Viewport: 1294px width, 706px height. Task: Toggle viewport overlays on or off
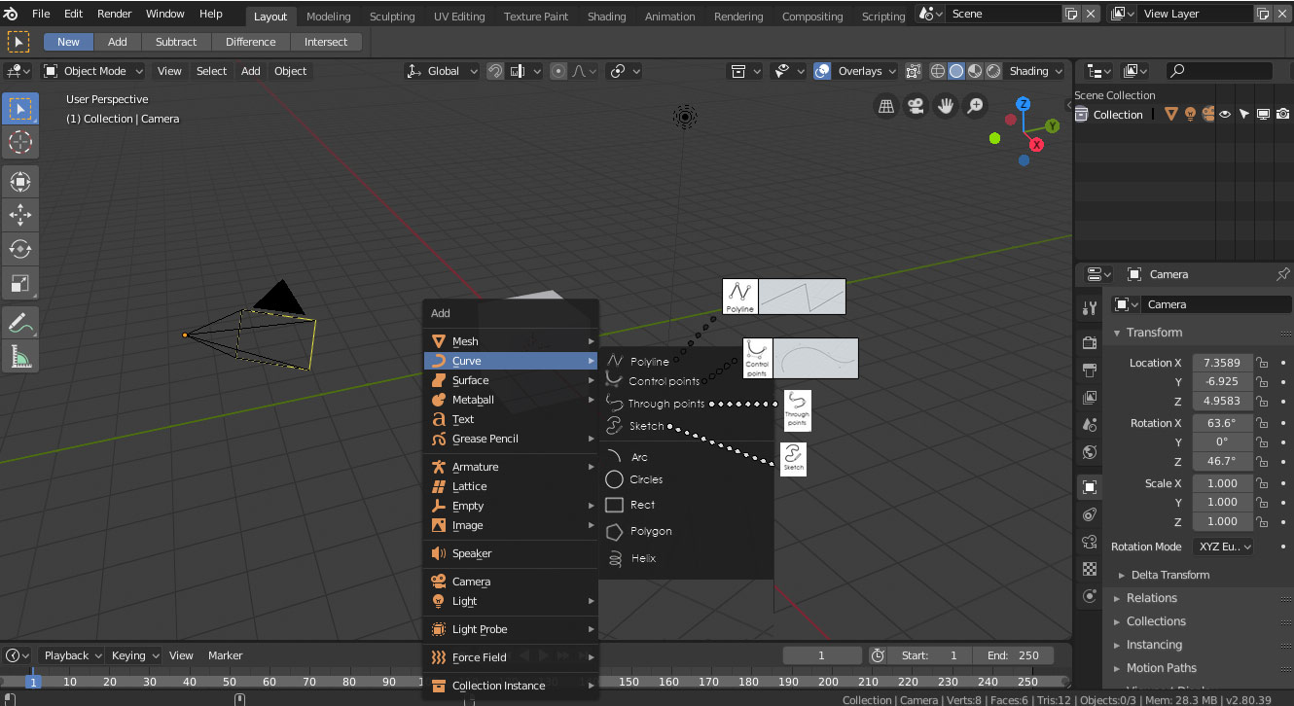pyautogui.click(x=822, y=71)
